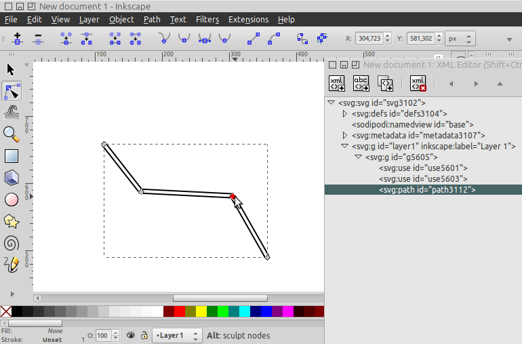Viewport: 522px width, 344px height.
Task: Click Unindent node left arrow
Action: (x=451, y=83)
